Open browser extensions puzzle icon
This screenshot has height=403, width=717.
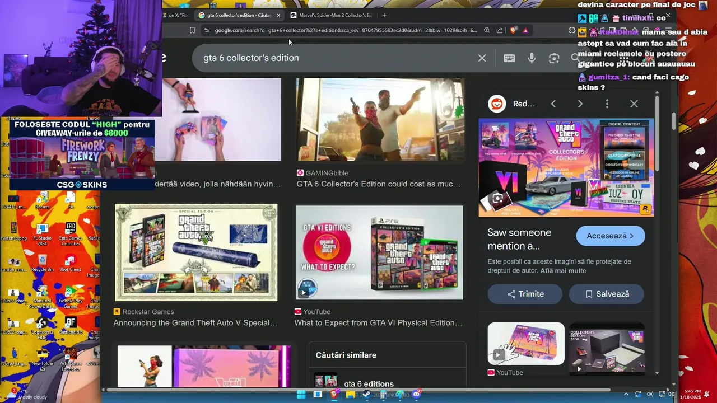click(572, 30)
